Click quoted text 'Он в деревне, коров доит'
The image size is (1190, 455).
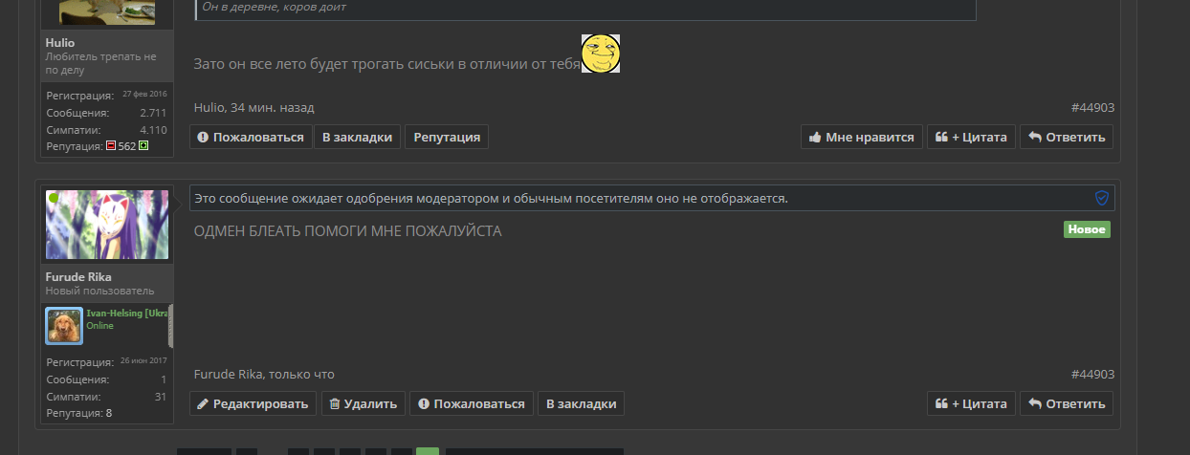tap(275, 7)
